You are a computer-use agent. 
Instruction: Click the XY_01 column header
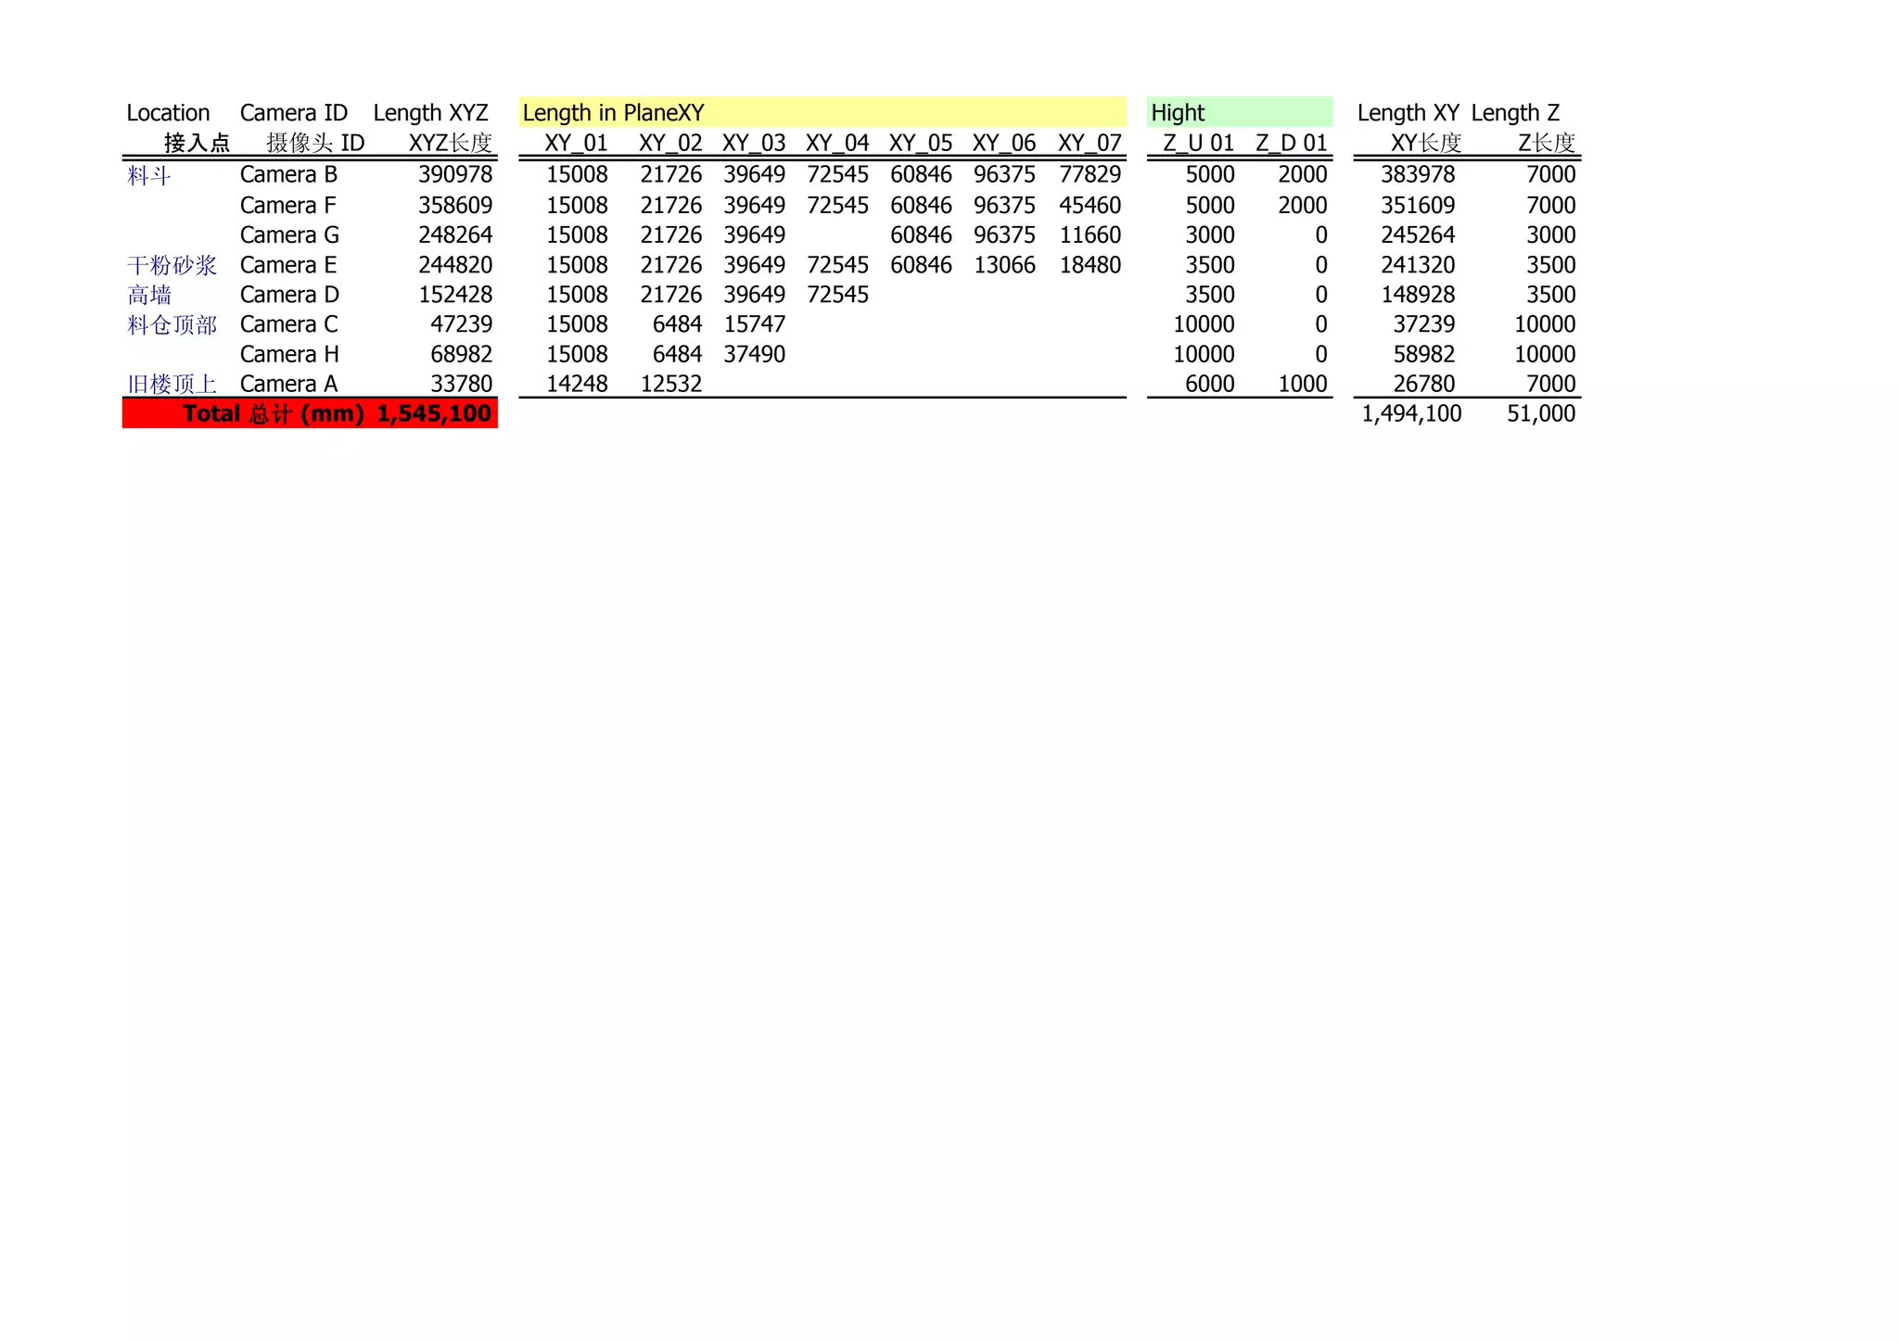point(576,143)
